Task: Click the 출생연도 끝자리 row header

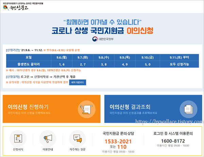Action: (29, 64)
